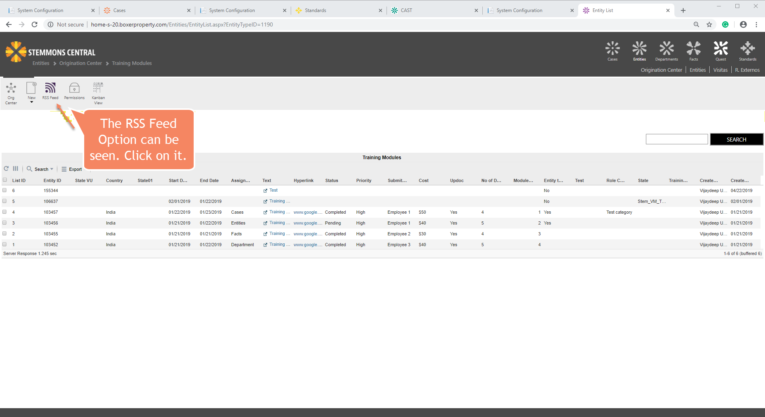The width and height of the screenshot is (765, 417).
Task: Sort by the Start Date column header
Action: click(x=178, y=180)
